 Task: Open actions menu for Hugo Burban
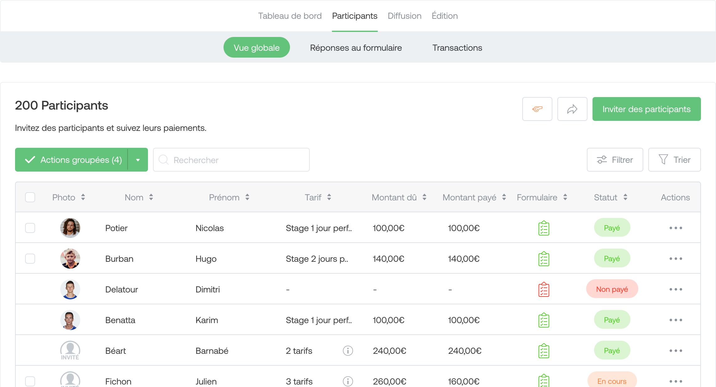[x=676, y=259]
